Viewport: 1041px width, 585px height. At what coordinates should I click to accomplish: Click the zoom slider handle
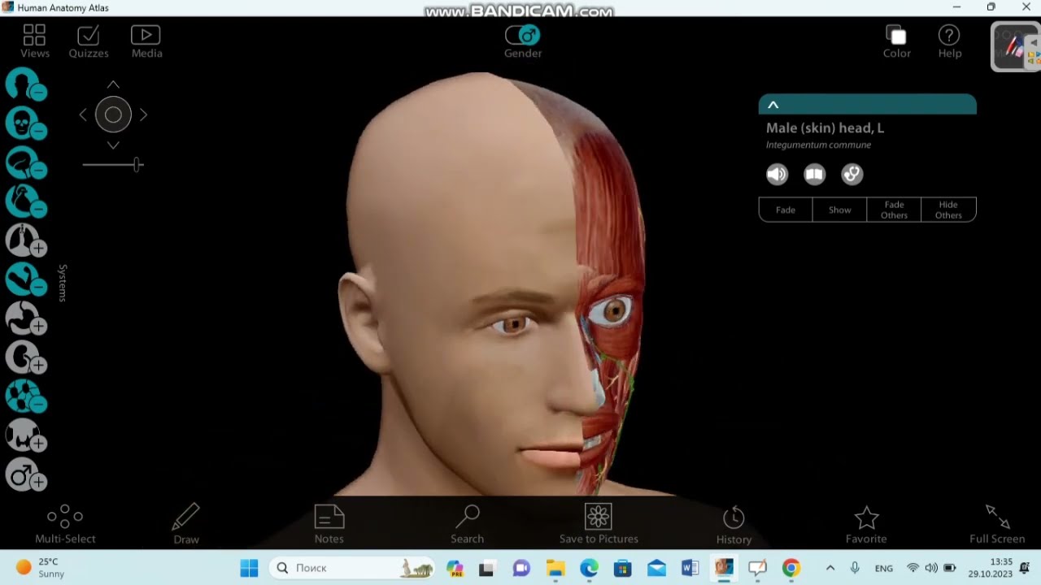pos(138,165)
